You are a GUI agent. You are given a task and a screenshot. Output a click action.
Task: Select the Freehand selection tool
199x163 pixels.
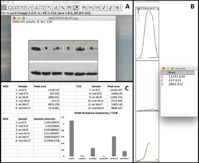coord(24,8)
